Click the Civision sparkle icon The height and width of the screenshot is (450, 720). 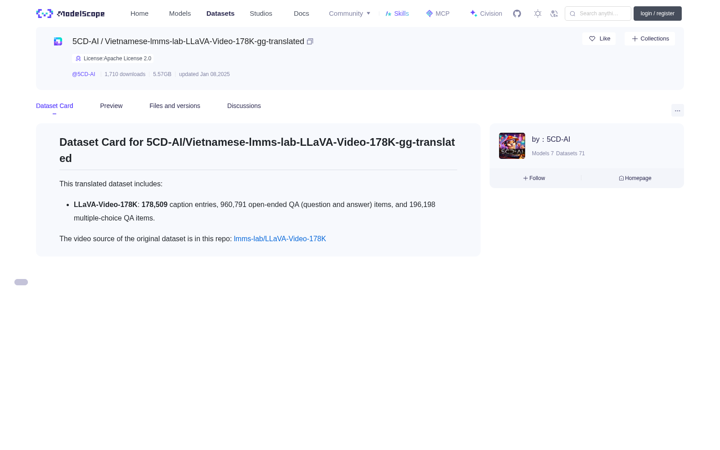474,13
